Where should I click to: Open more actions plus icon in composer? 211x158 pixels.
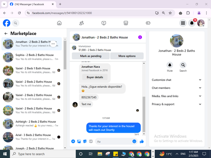[73, 141]
